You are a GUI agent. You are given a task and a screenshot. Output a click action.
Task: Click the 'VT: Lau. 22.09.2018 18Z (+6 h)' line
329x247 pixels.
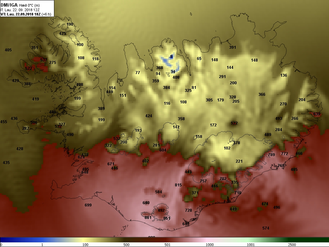point(26,14)
